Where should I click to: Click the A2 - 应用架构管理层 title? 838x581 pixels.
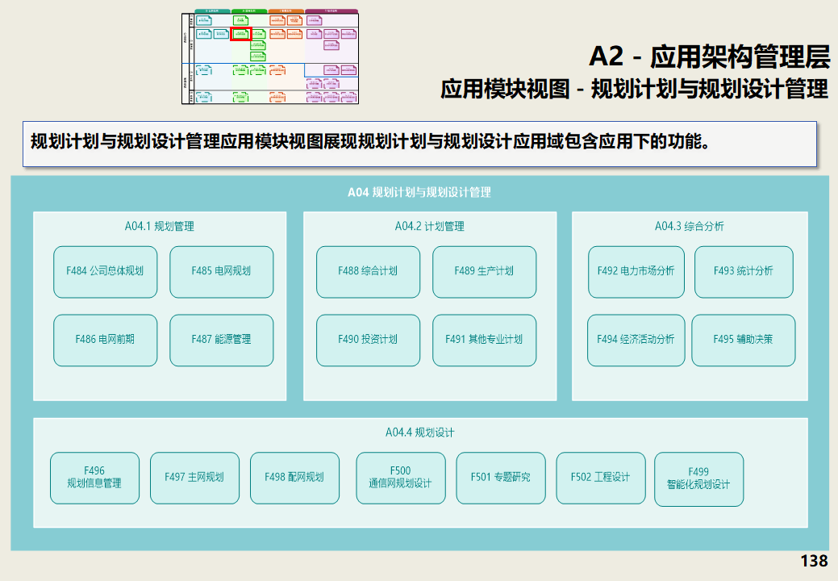(x=710, y=56)
